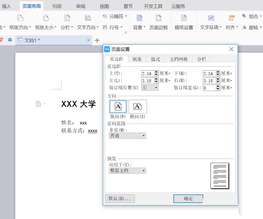The image size is (263, 219).
Task: Switch to the 分栏 dialog tab
Action: click(201, 59)
